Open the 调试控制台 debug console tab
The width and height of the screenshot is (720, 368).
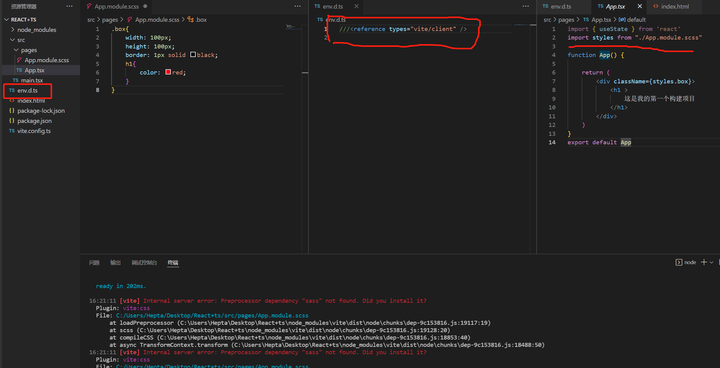[x=144, y=262]
